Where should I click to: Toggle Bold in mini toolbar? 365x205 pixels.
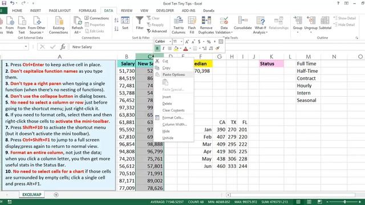(157, 48)
